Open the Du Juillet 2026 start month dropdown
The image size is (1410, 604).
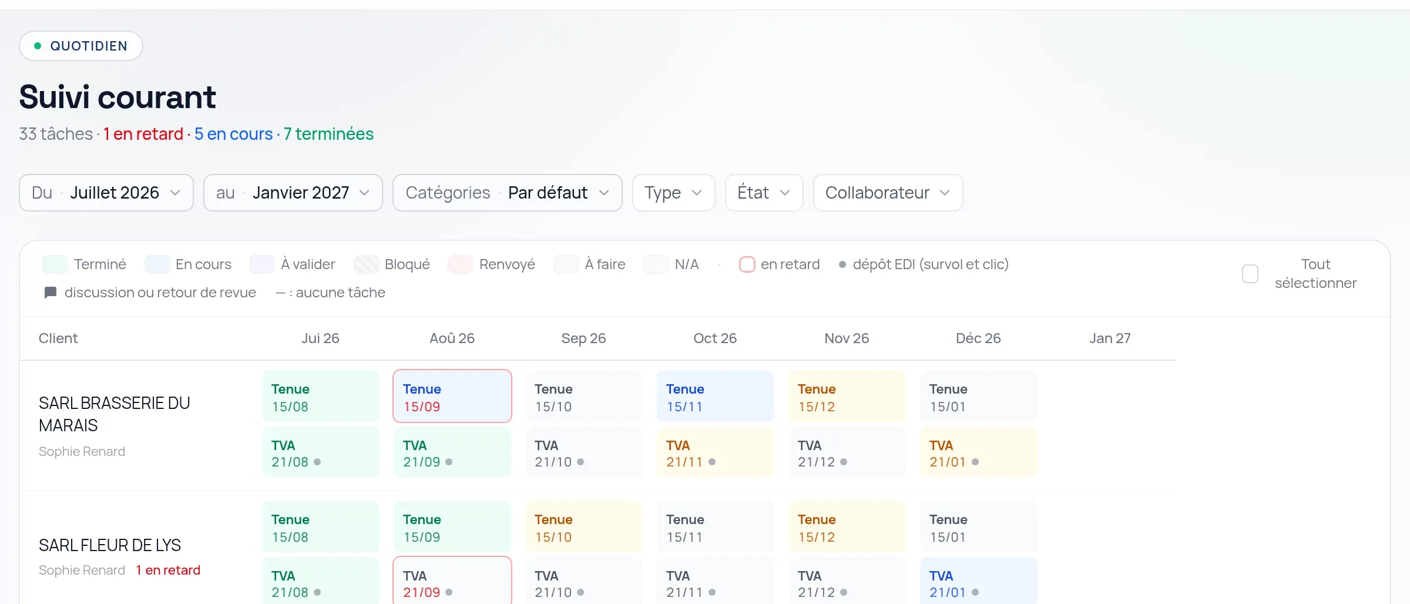pos(106,193)
